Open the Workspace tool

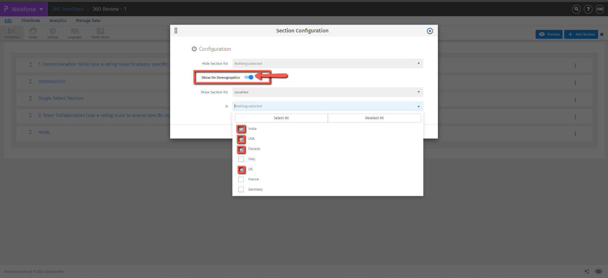point(12,33)
